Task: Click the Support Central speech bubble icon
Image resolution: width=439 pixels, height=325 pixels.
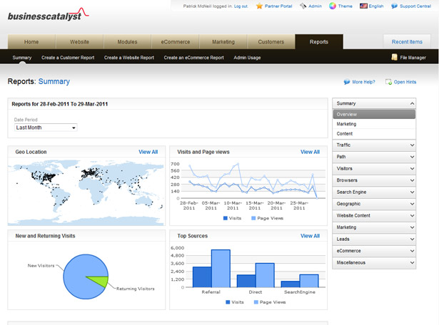Action: tap(394, 6)
